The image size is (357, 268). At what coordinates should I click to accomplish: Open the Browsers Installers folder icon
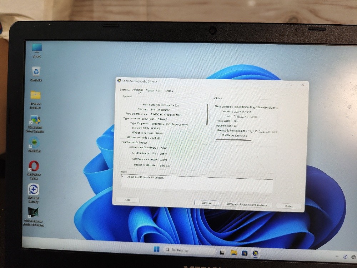tap(35, 99)
